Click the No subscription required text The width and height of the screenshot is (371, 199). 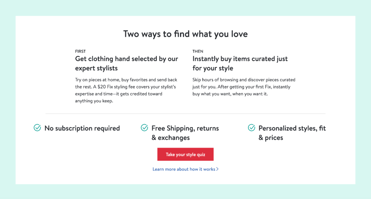click(82, 128)
